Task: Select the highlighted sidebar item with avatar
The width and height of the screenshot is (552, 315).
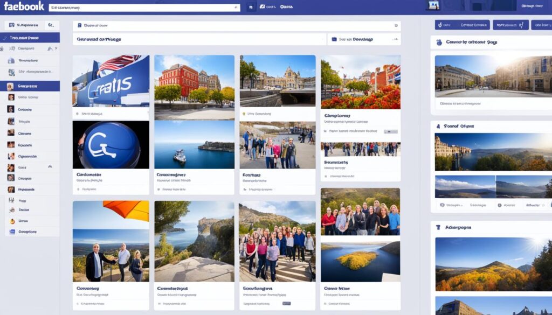Action: click(x=30, y=86)
